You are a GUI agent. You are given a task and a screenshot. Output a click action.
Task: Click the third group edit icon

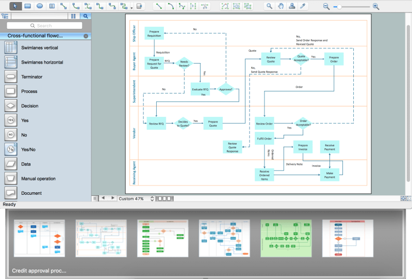pos(248,6)
